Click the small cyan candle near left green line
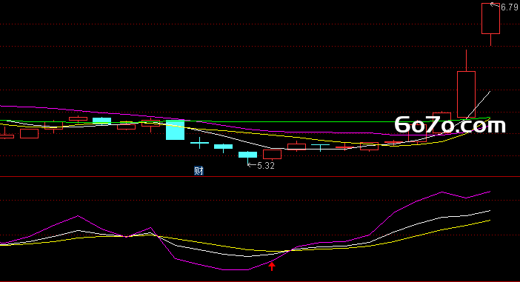This screenshot has height=282, width=520. [101, 121]
